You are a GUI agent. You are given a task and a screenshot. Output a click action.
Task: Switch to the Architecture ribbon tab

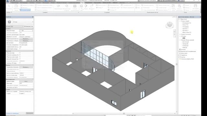pyautogui.click(x=15, y=3)
